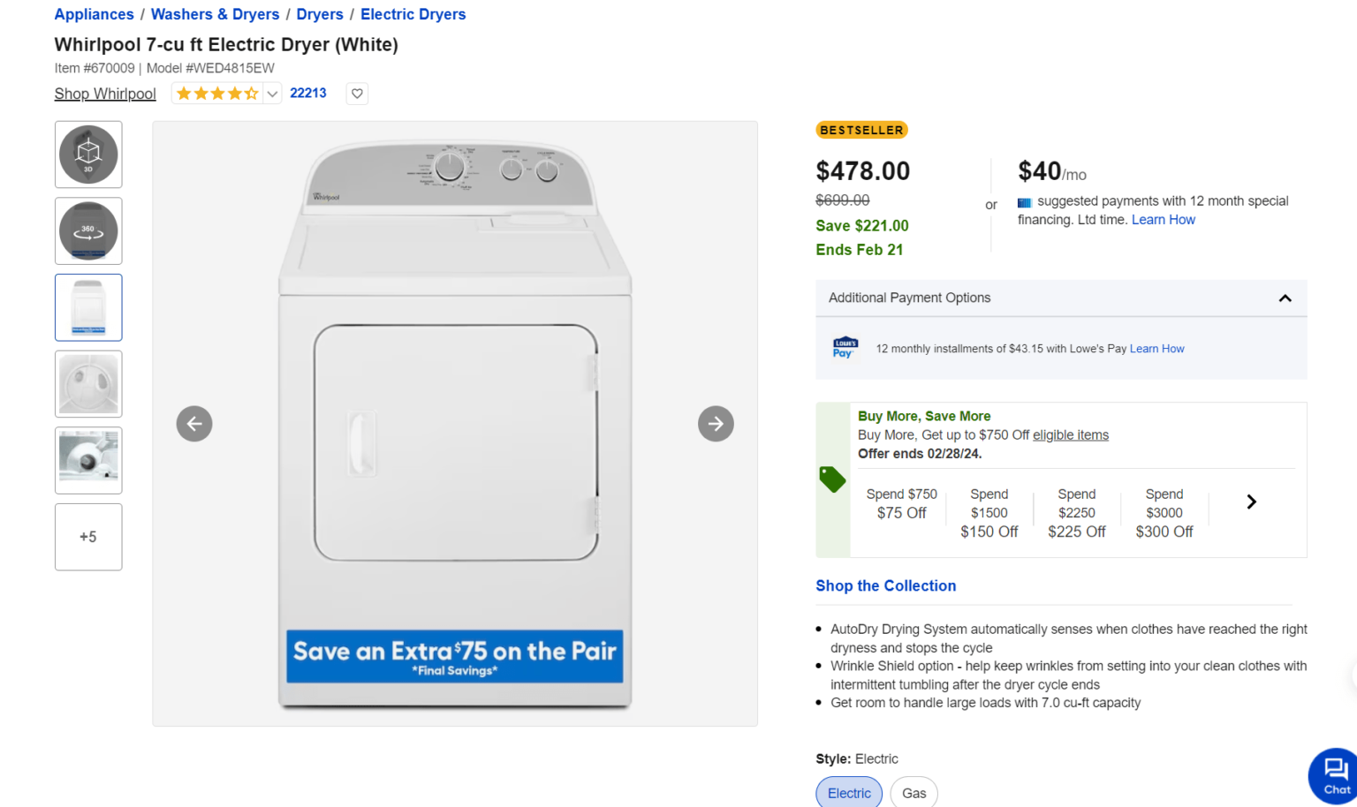Go to next product image arrow
1357x807 pixels.
pos(716,424)
